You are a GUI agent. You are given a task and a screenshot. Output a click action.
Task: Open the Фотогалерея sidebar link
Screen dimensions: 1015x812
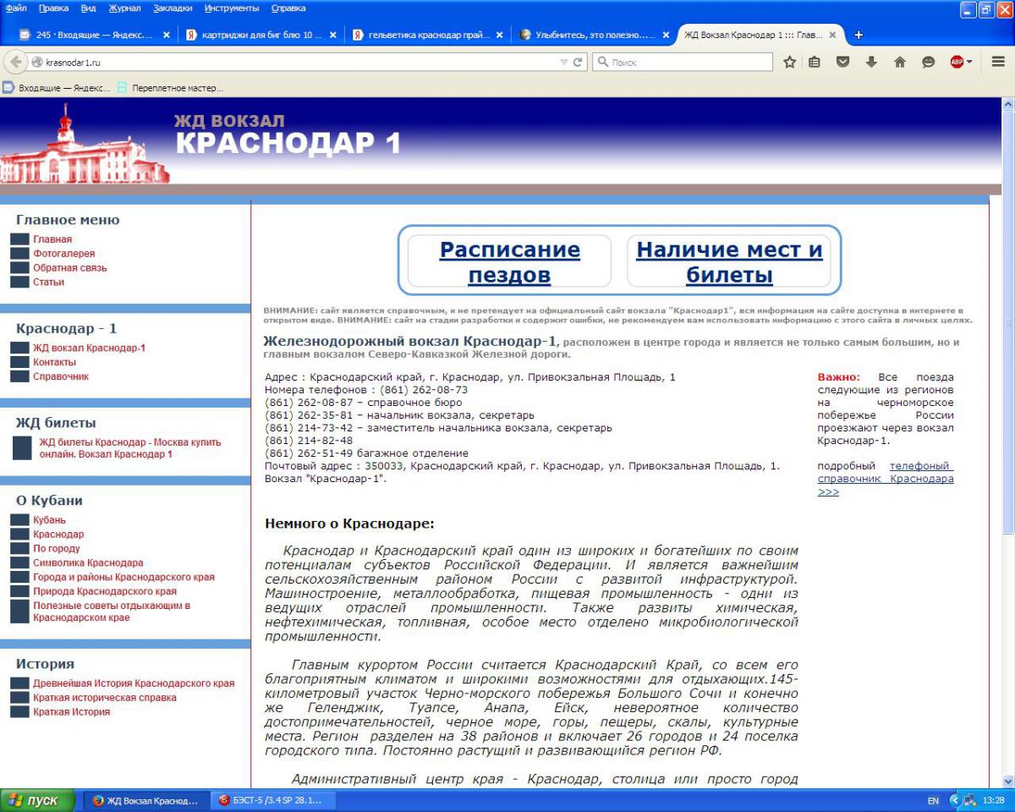click(64, 254)
